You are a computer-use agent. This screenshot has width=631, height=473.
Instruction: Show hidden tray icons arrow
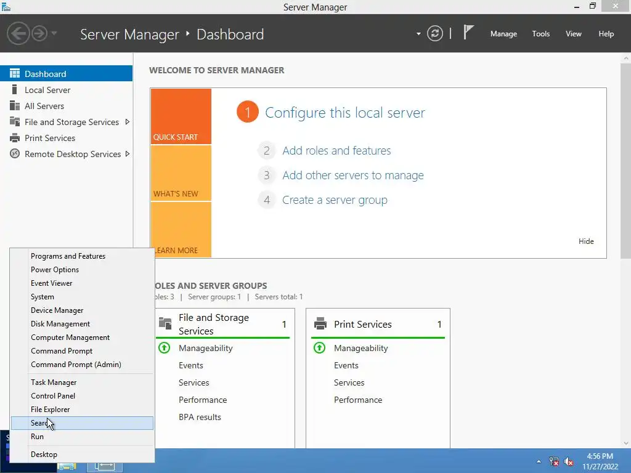(539, 461)
